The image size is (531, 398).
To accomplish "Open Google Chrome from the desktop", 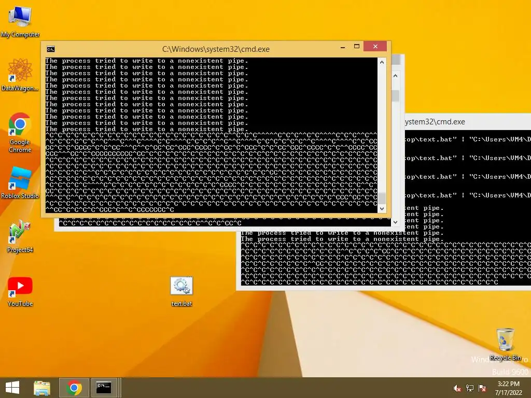I will tap(20, 132).
